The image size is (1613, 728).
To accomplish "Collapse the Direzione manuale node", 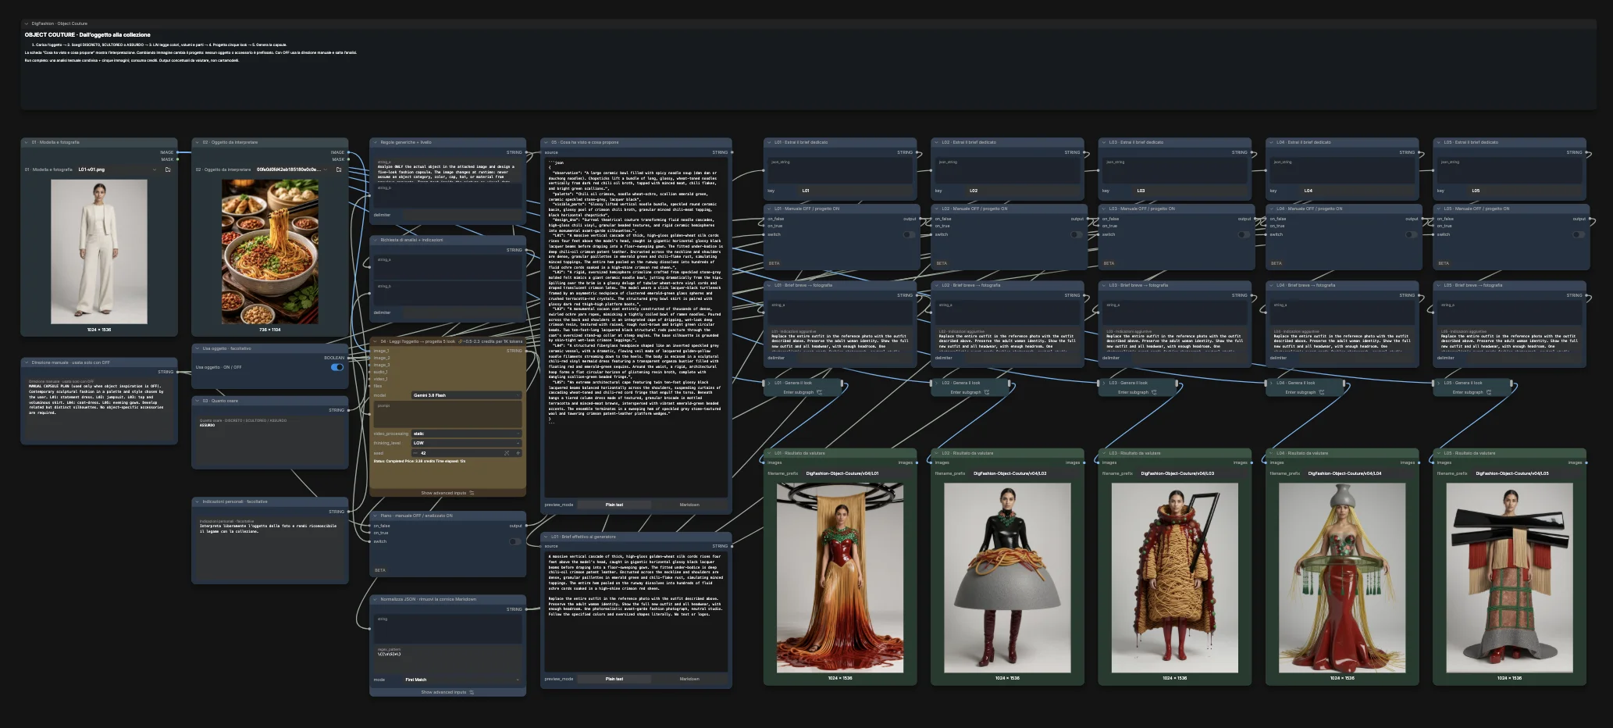I will [27, 362].
